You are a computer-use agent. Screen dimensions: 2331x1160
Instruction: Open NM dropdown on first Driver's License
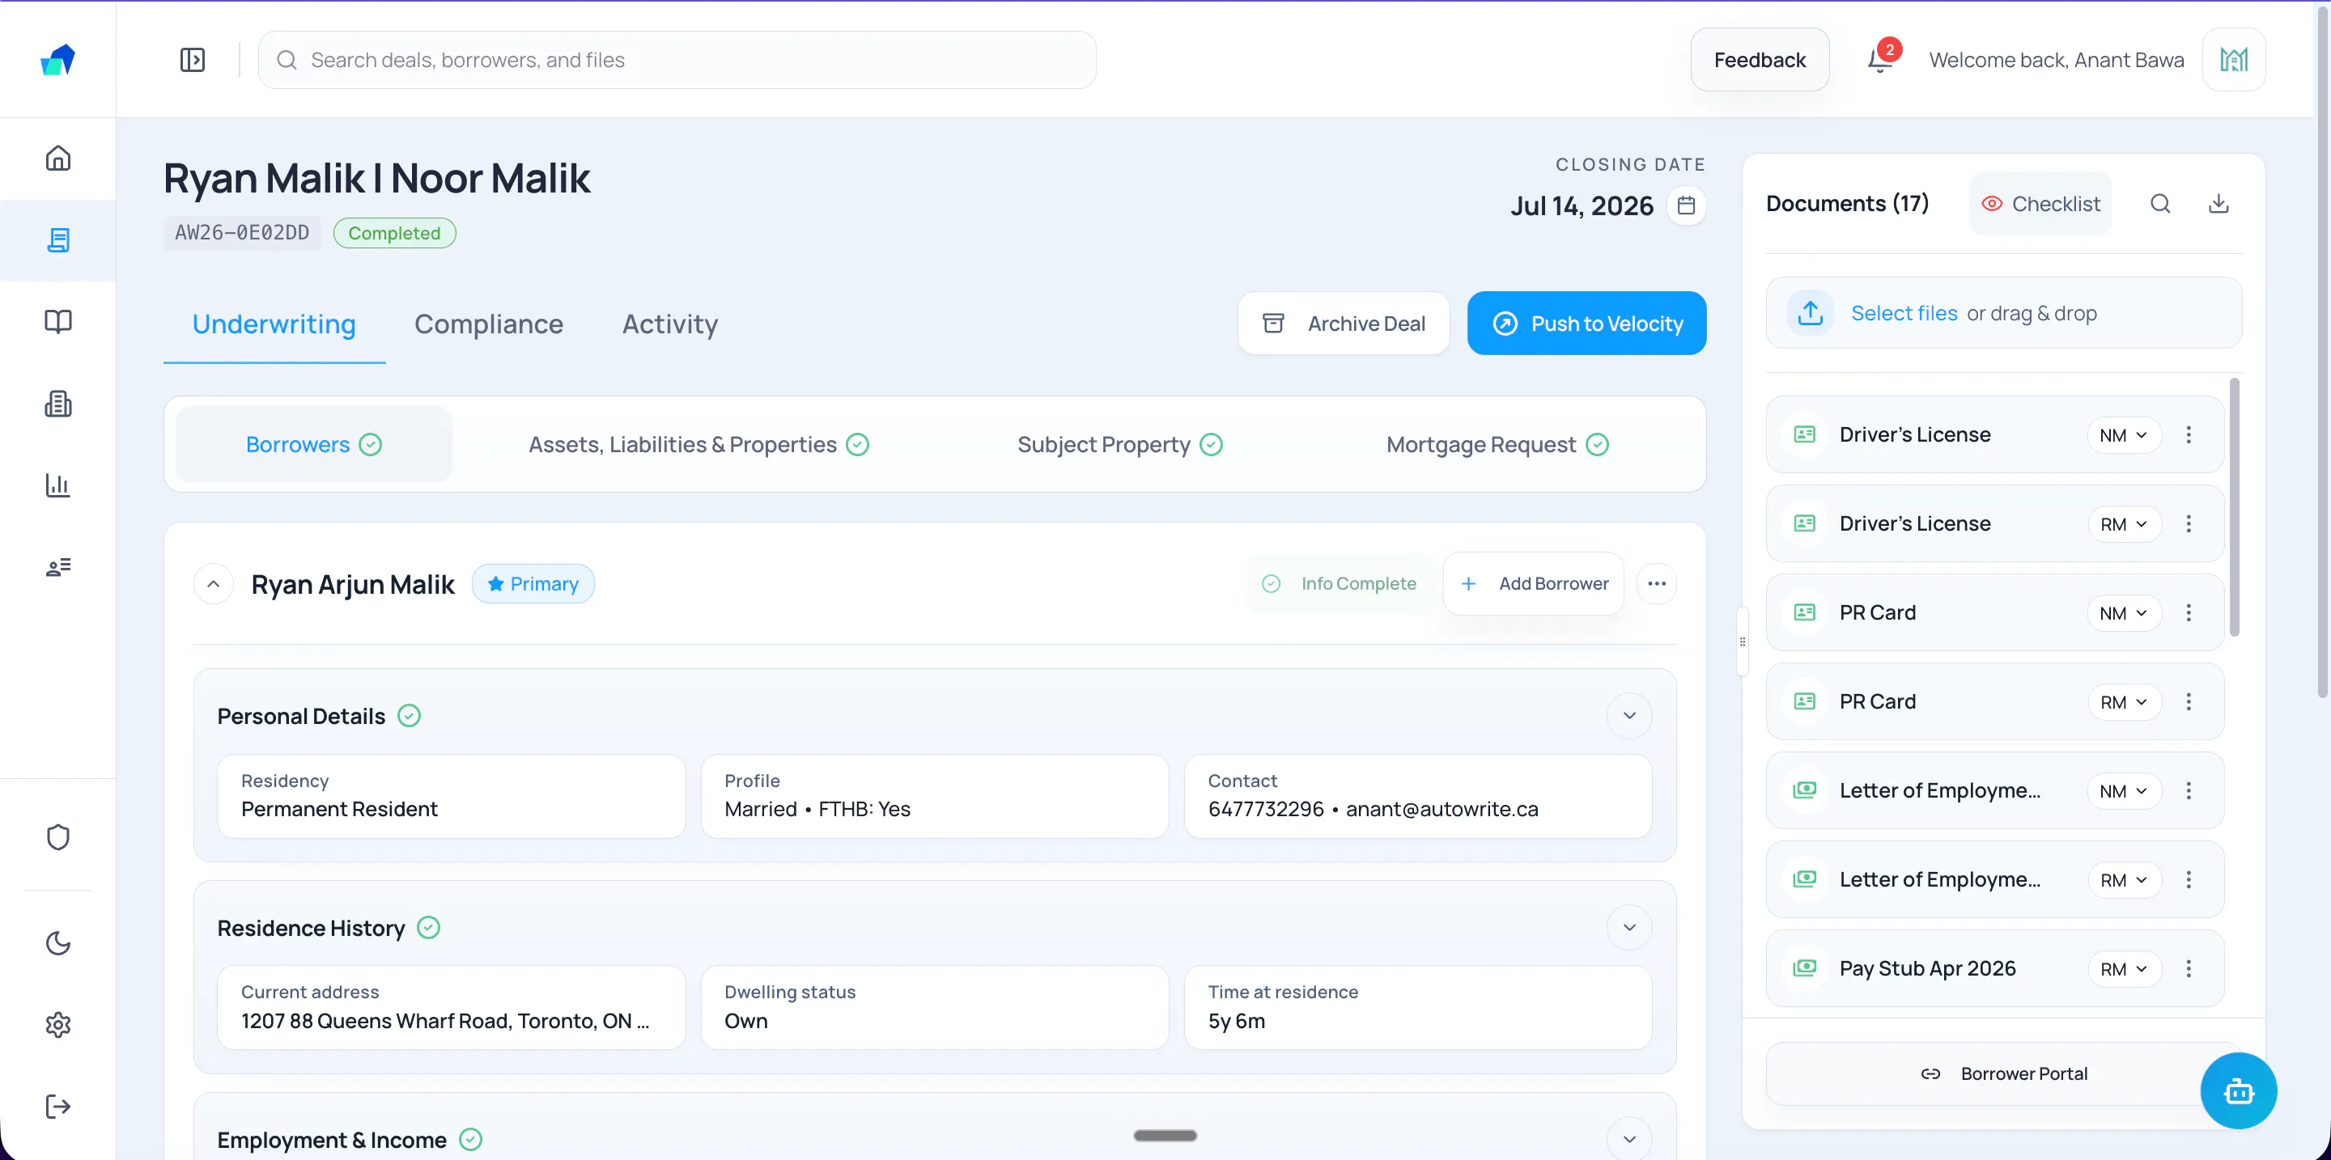tap(2124, 435)
